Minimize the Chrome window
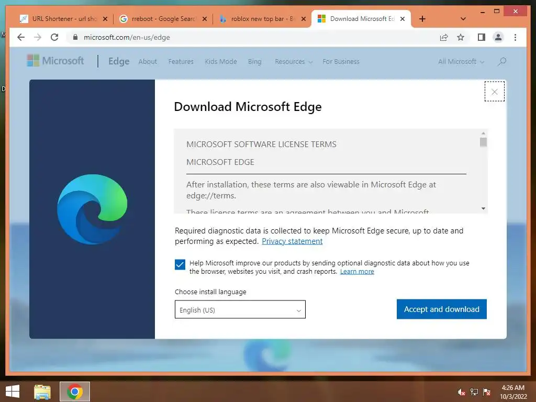The width and height of the screenshot is (536, 402). pos(482,12)
